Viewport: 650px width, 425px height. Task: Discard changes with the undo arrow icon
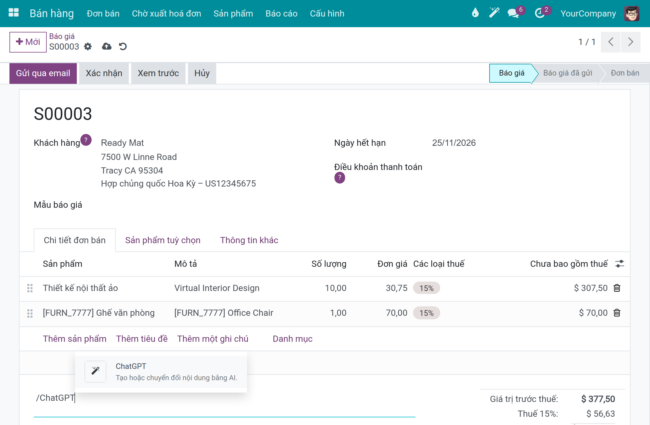click(123, 46)
